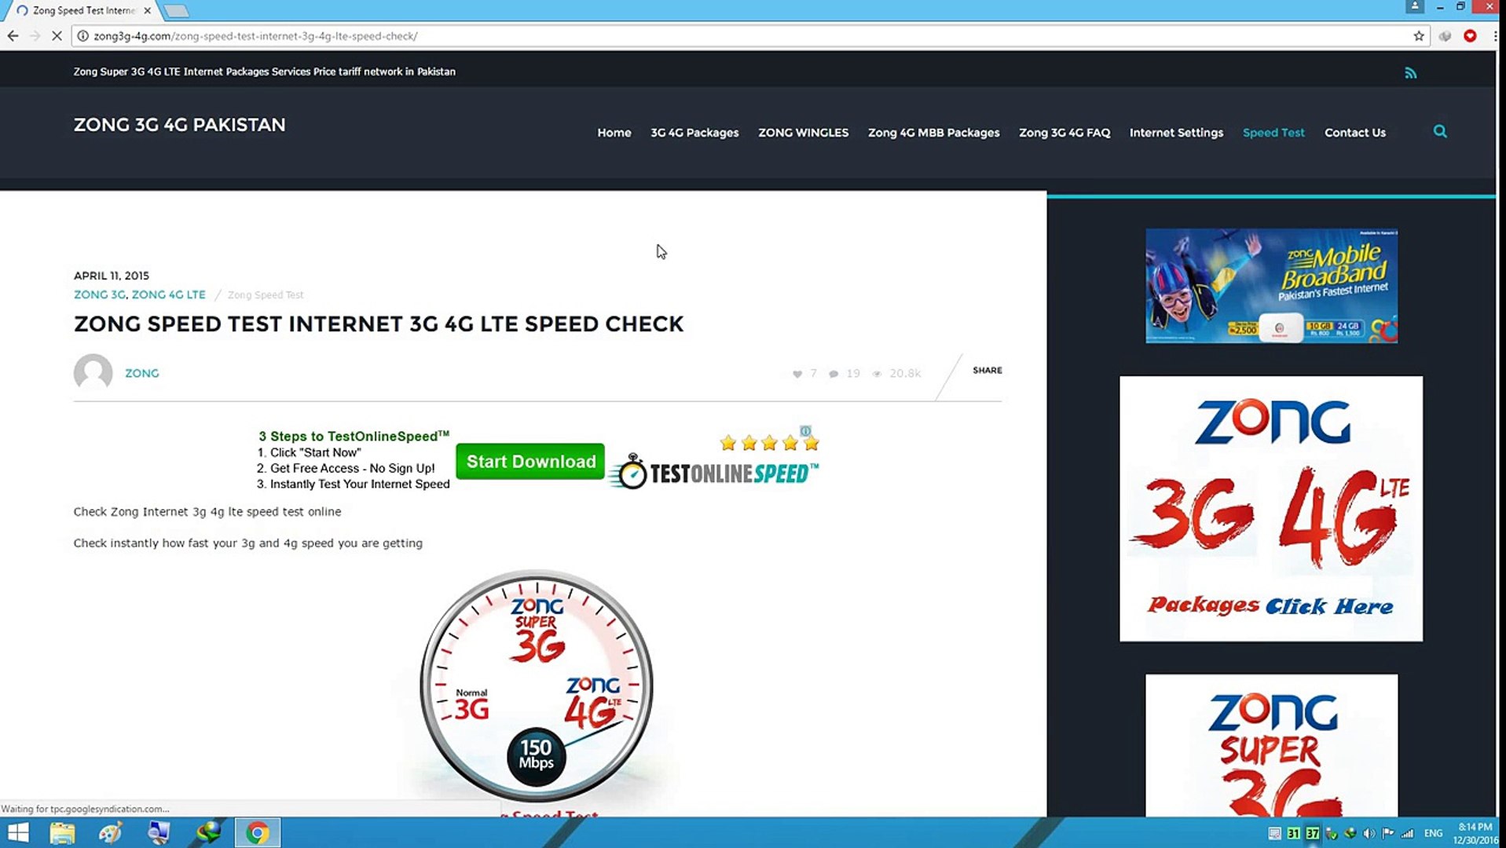
Task: Bookmark this page using the star icon
Action: coord(1419,35)
